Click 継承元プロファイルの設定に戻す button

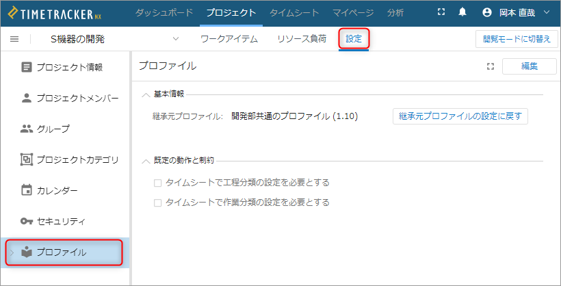(x=460, y=116)
